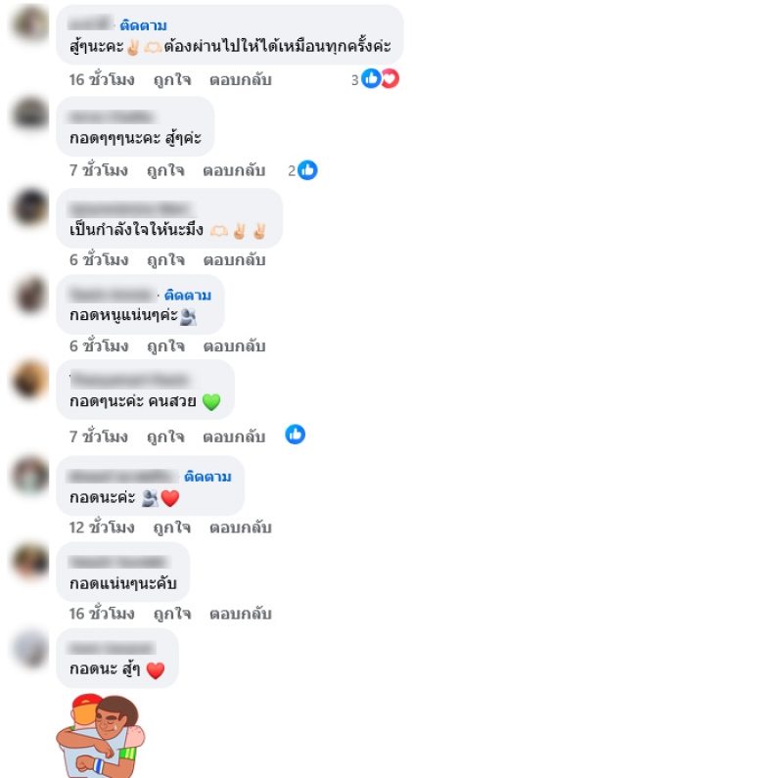
Task: Click the hugging sticker image at the bottom
Action: point(101,735)
